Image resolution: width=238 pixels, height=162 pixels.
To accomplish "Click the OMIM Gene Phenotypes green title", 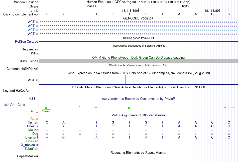I will pos(138,57).
